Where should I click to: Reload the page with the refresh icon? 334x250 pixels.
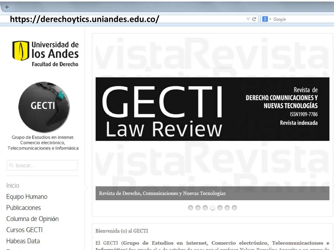tap(254, 19)
